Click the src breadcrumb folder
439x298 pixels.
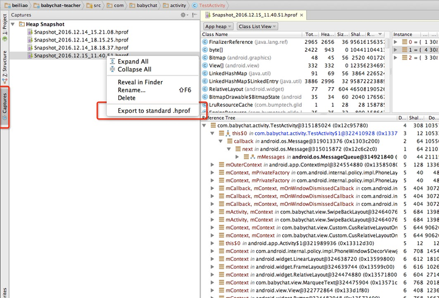point(94,5)
